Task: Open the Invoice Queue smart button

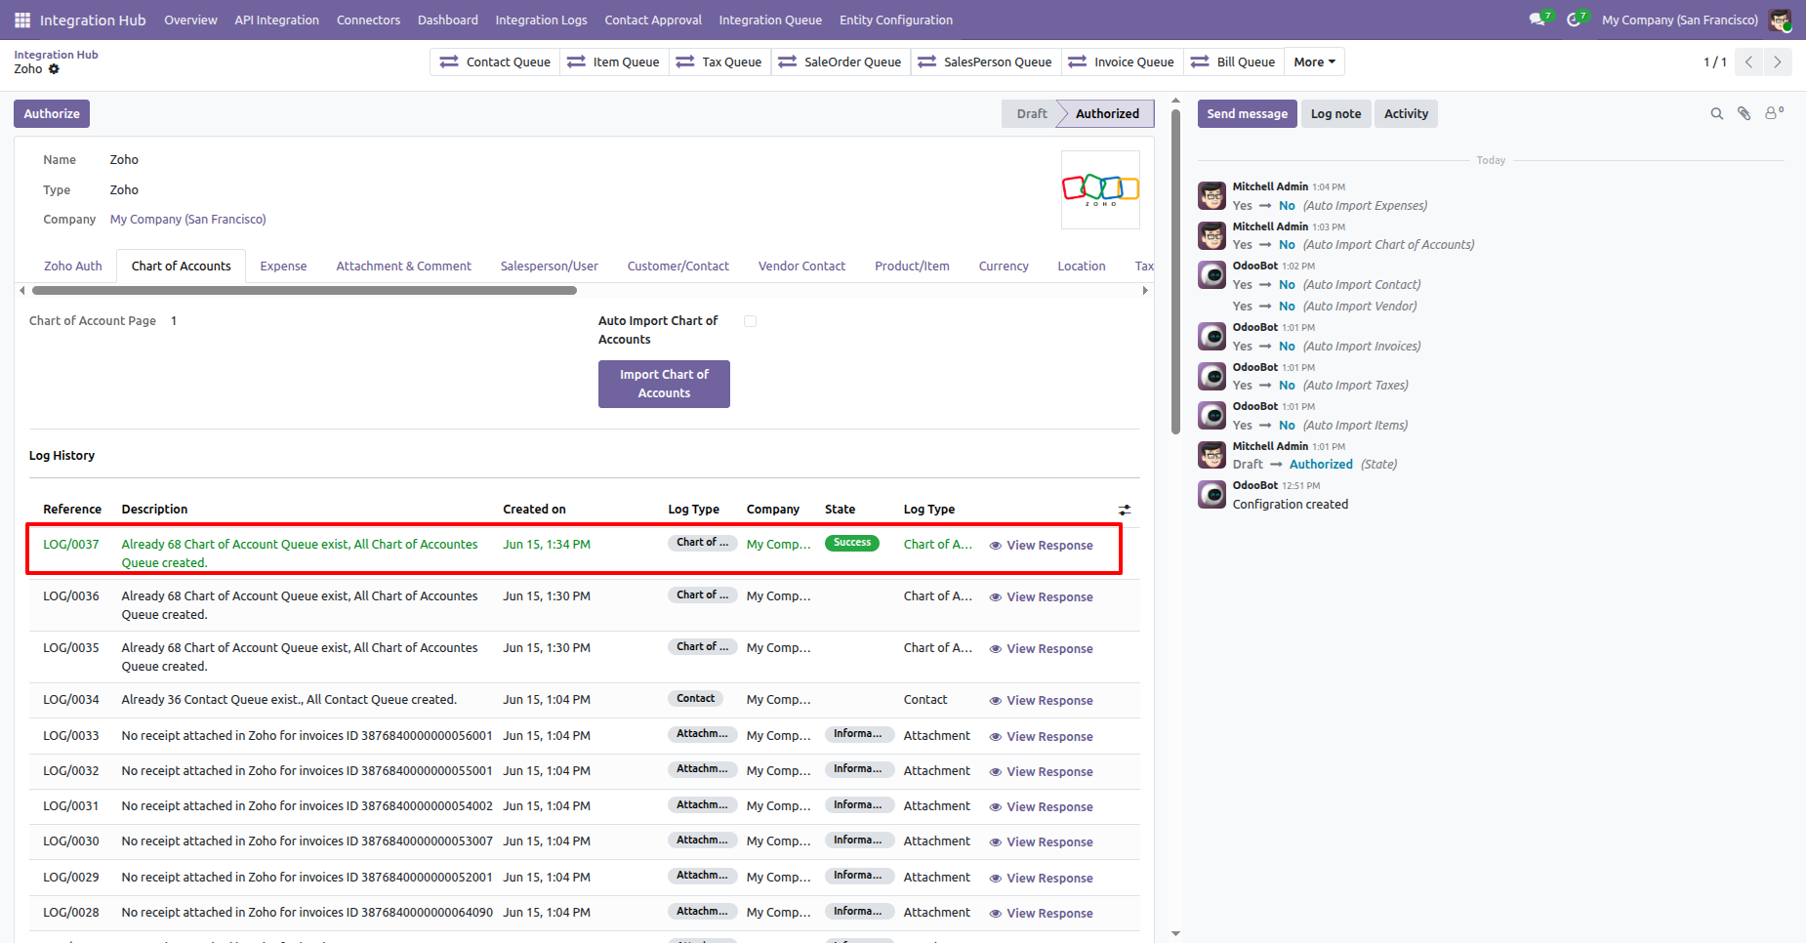Action: (1123, 61)
